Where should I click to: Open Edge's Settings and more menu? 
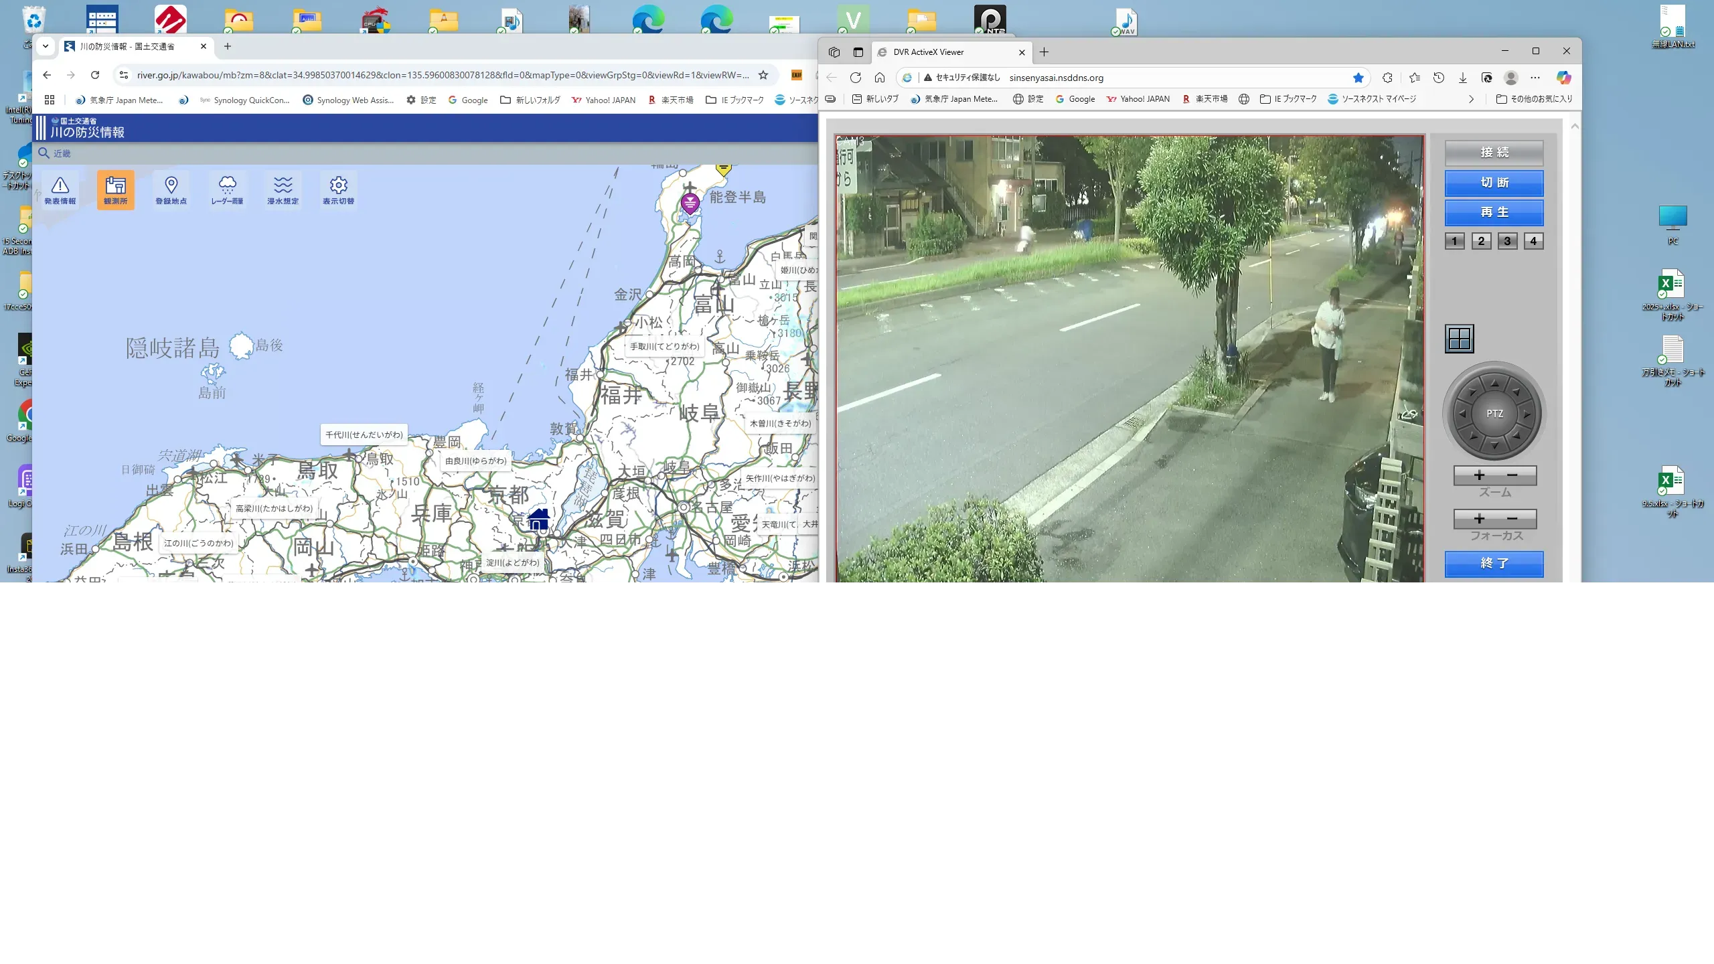(1535, 78)
